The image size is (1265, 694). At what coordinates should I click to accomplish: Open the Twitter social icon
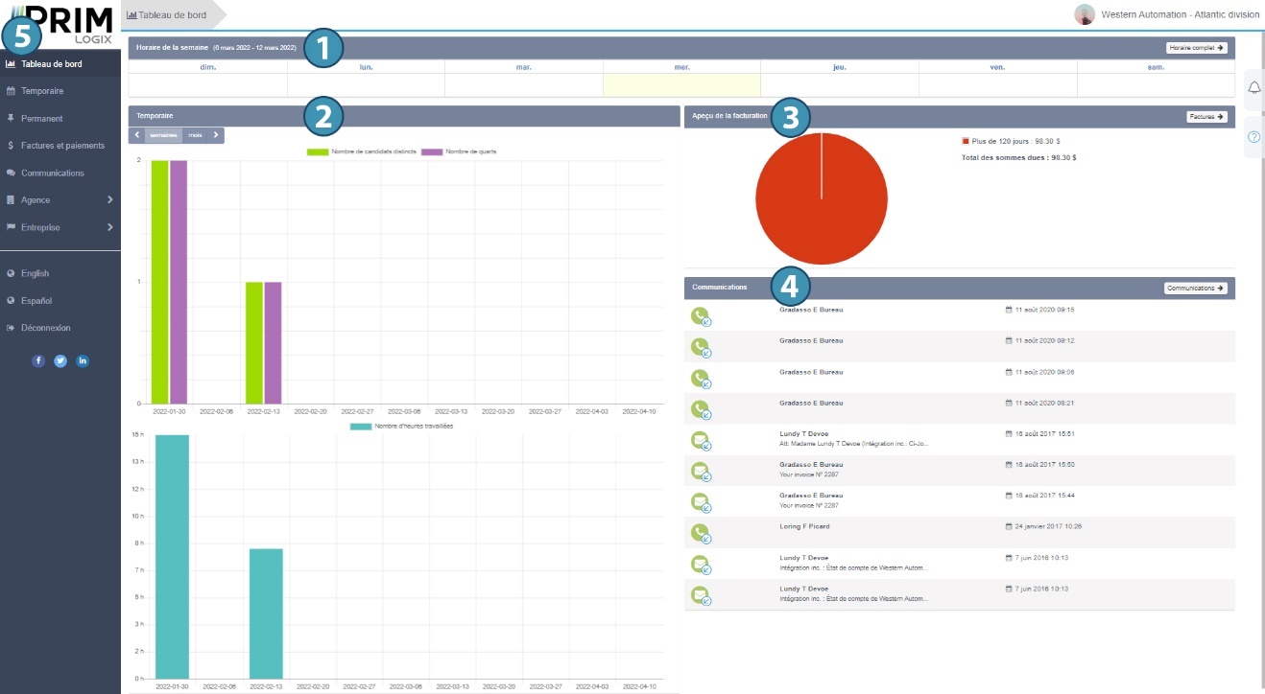pyautogui.click(x=60, y=360)
